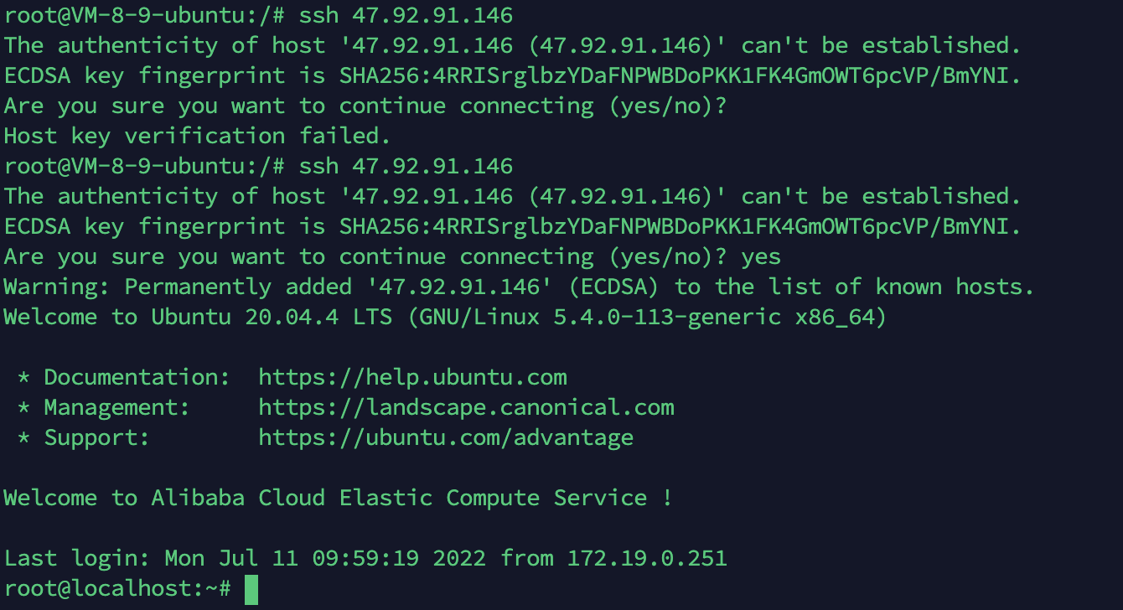Image resolution: width=1123 pixels, height=610 pixels.
Task: Click the first SHA256 fingerprint string
Action: (x=681, y=75)
